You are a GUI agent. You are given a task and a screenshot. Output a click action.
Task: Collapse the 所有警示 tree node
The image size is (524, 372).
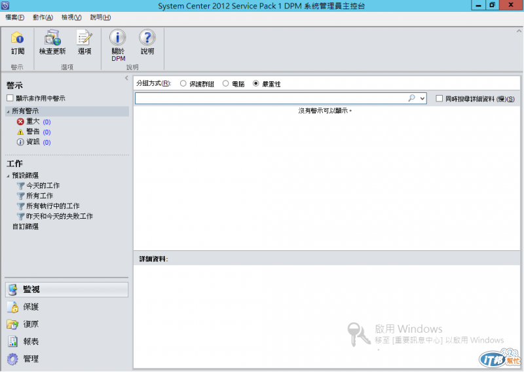(x=8, y=111)
